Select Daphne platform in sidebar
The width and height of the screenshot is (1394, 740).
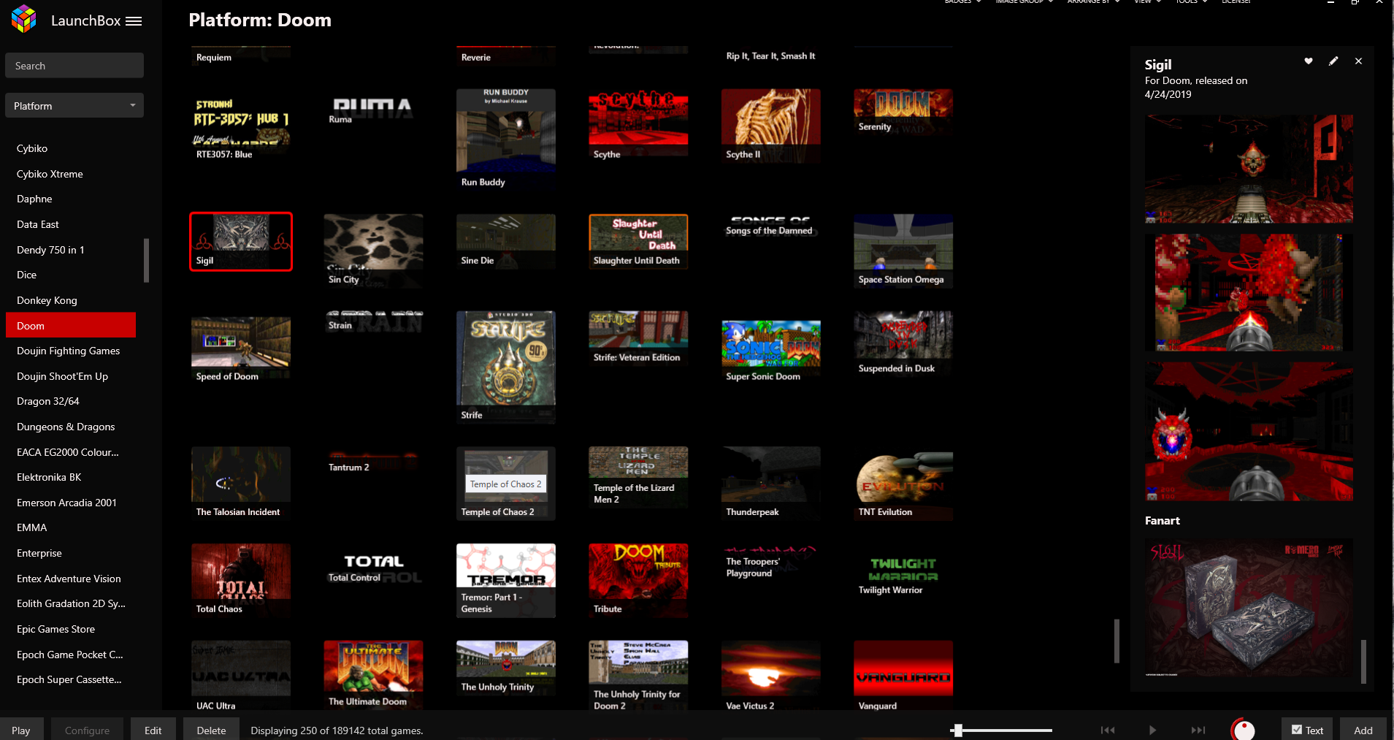(x=71, y=199)
